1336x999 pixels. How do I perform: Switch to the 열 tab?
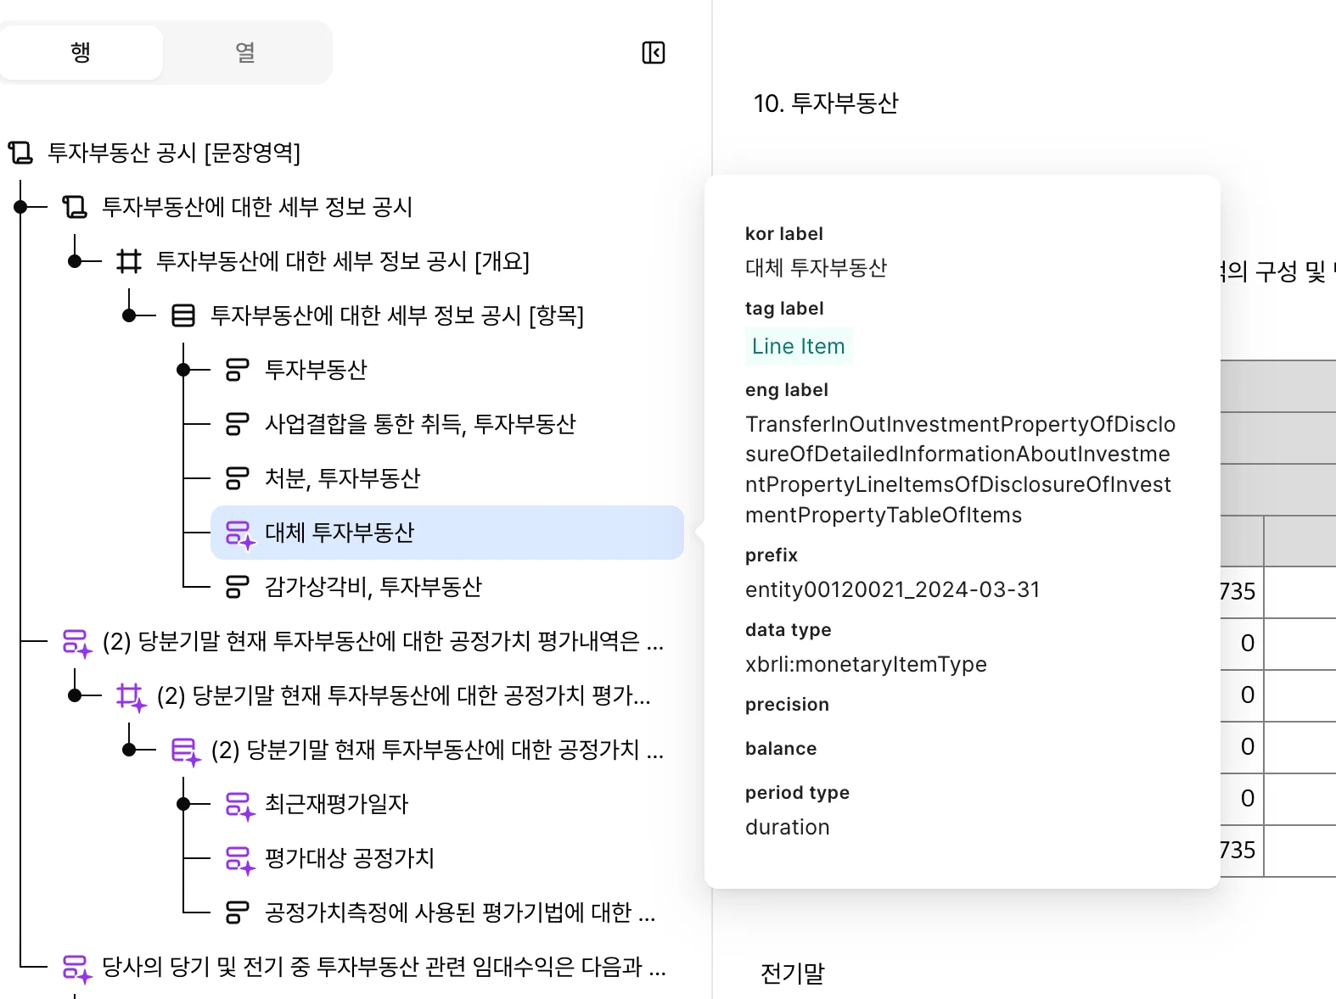pos(245,53)
